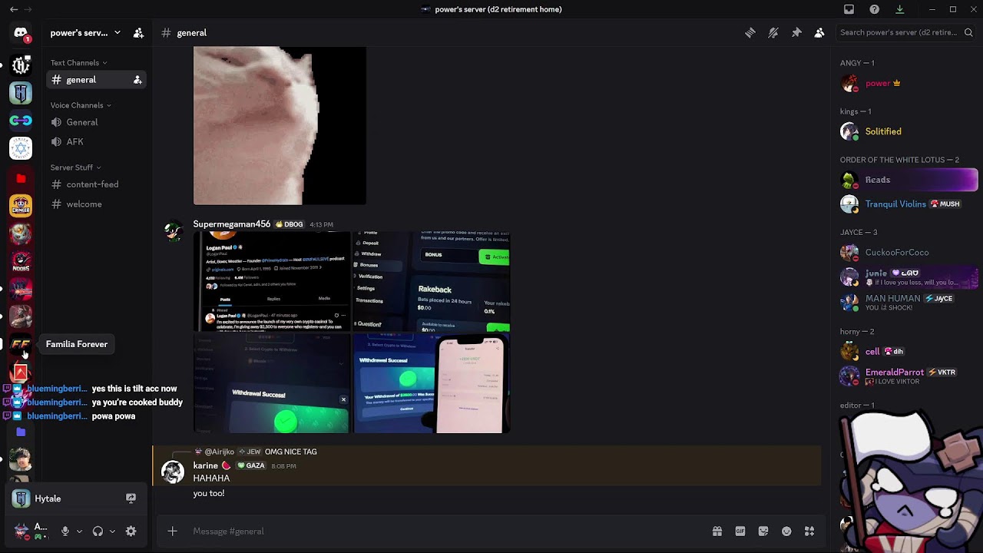Open Threads icon in channel header

pos(750,32)
